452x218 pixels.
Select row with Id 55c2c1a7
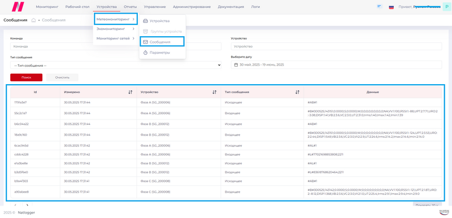click(226, 113)
